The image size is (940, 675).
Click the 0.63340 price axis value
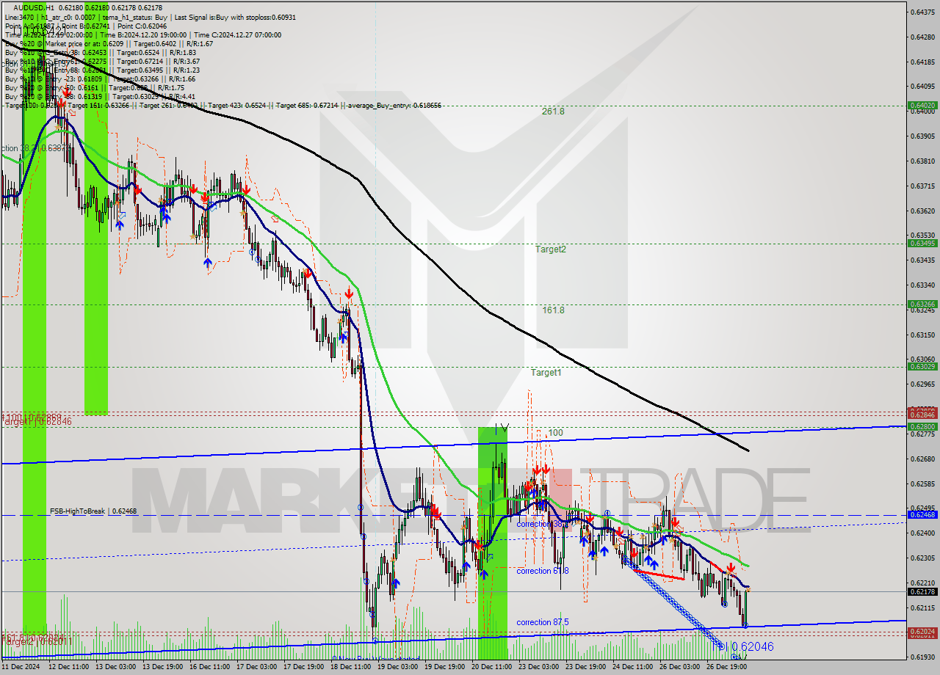click(924, 285)
